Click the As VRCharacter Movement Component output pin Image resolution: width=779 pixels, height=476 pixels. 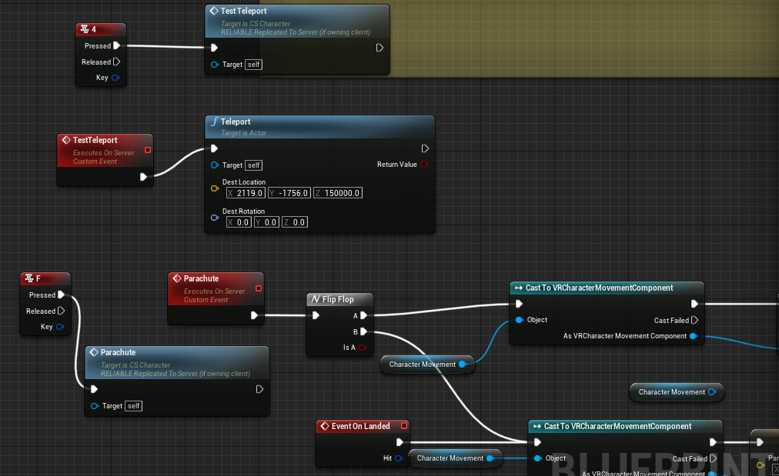(x=694, y=336)
